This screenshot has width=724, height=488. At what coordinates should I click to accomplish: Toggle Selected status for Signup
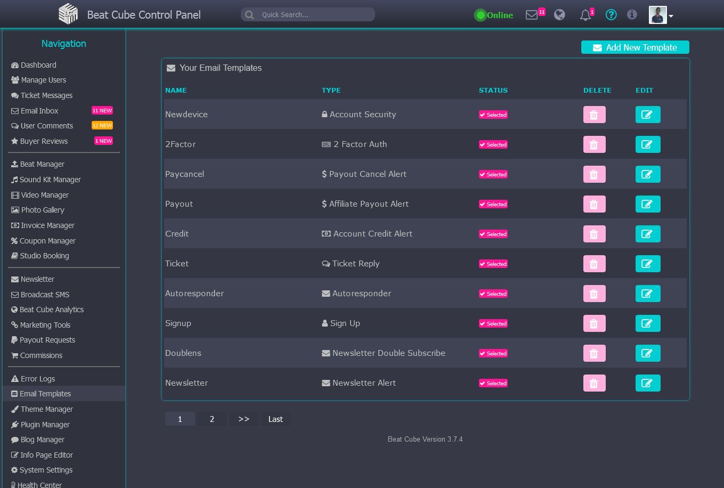493,323
